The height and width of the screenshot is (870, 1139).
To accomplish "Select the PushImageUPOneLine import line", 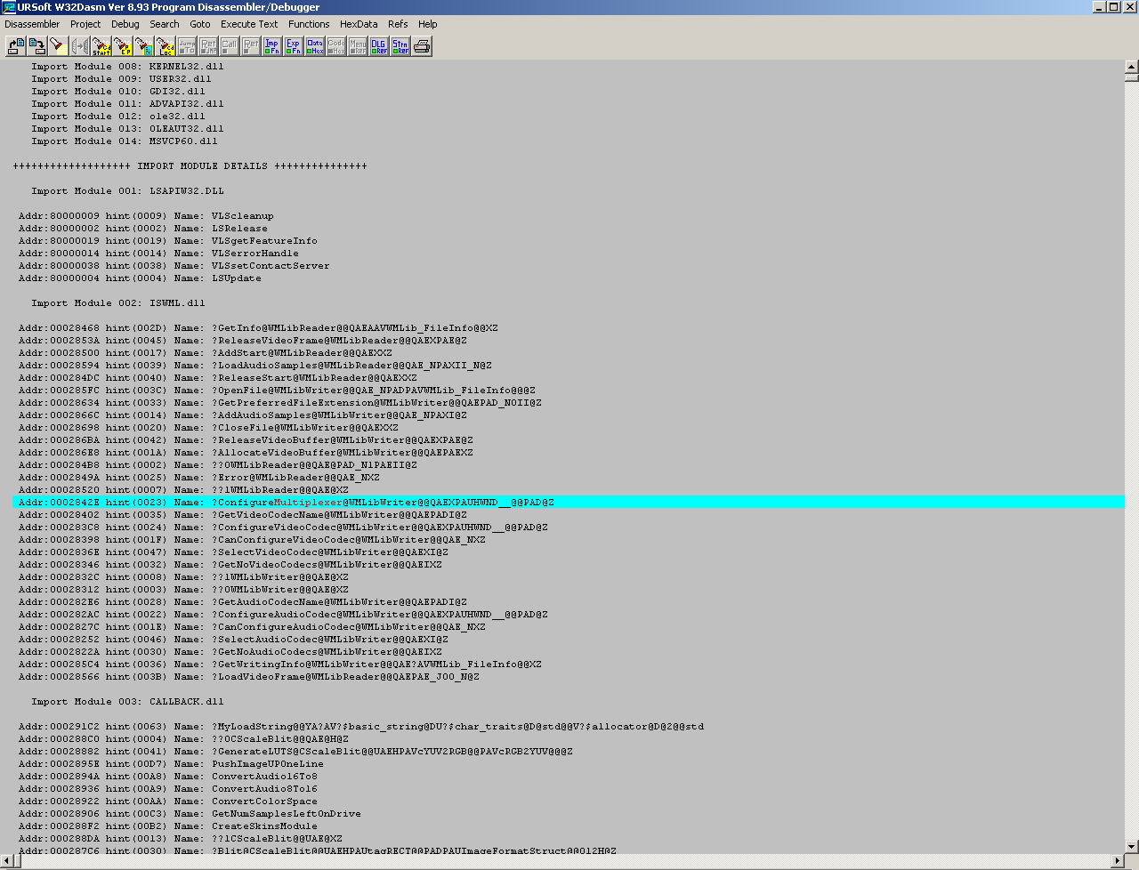I will [x=171, y=764].
